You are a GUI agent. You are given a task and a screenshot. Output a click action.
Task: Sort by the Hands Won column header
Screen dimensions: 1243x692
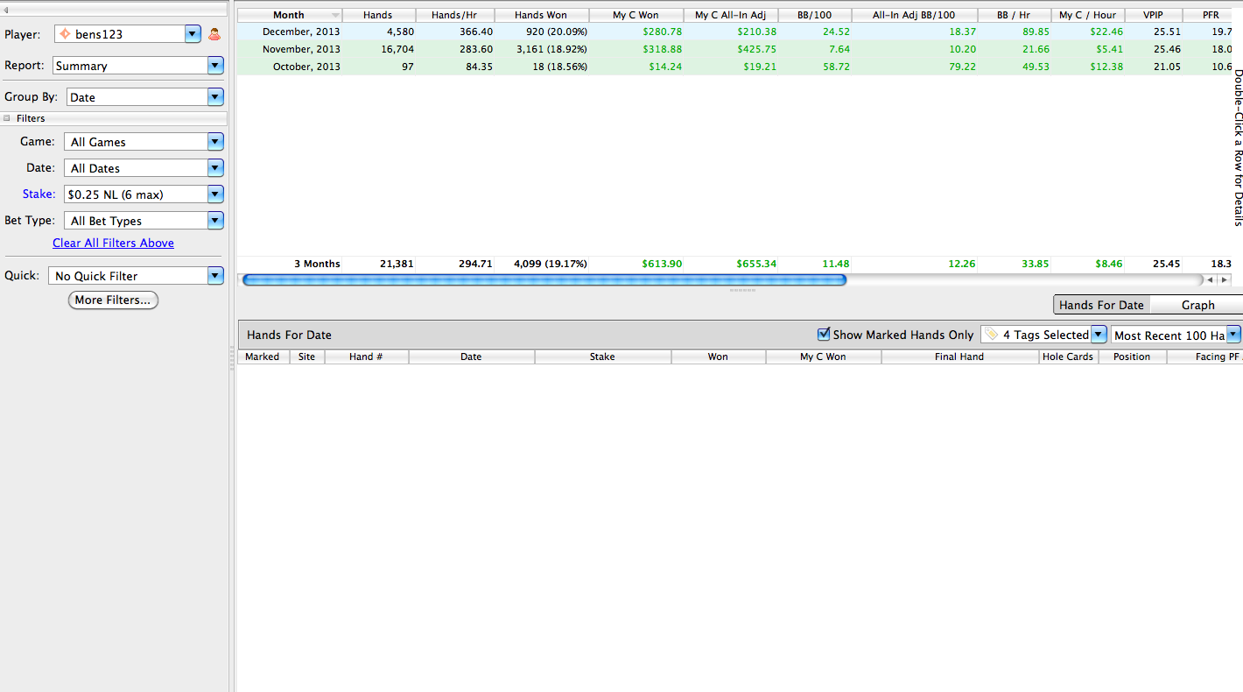(x=541, y=15)
